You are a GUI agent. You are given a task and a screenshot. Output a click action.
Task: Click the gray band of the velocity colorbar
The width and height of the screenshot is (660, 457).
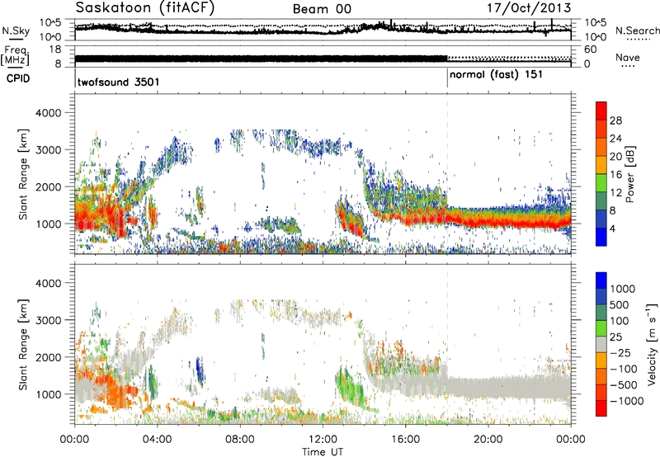click(x=601, y=344)
